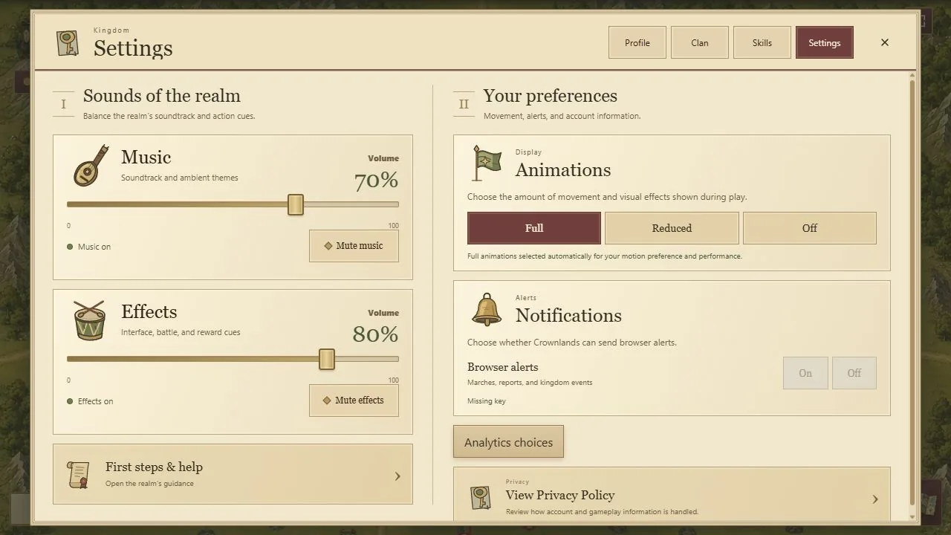Click the scroll icon in First steps & help
This screenshot has height=535, width=951.
pos(78,475)
